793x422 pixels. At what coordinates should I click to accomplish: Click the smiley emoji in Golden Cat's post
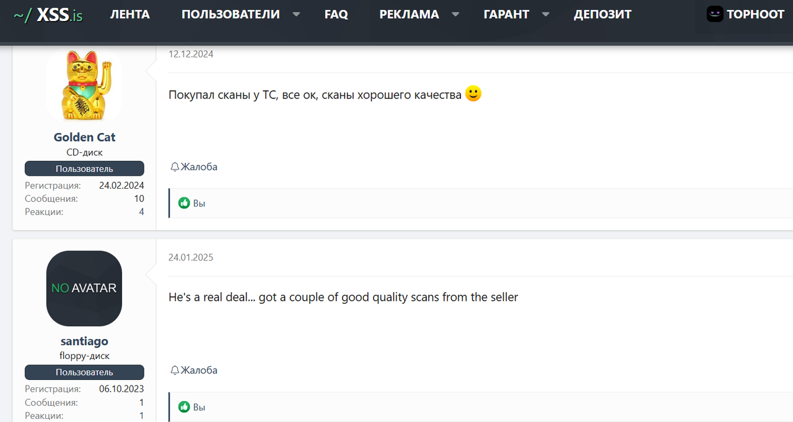pos(473,94)
